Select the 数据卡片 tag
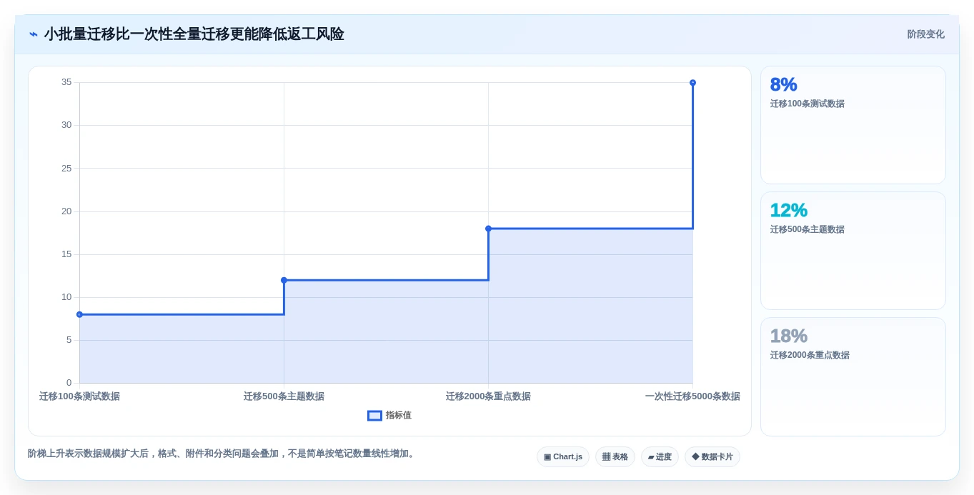This screenshot has width=974, height=495. click(712, 457)
